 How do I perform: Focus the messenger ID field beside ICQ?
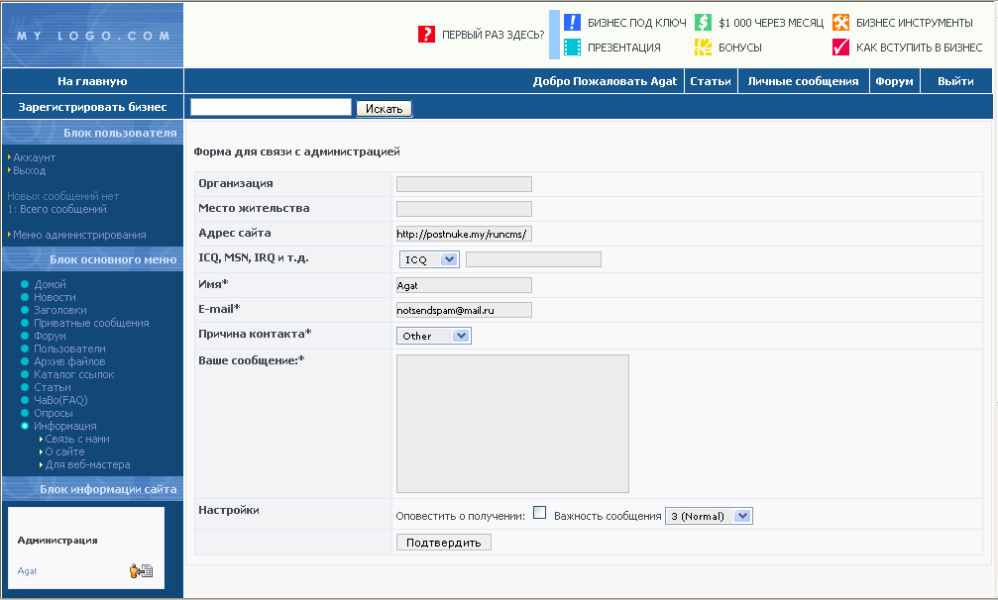point(533,259)
